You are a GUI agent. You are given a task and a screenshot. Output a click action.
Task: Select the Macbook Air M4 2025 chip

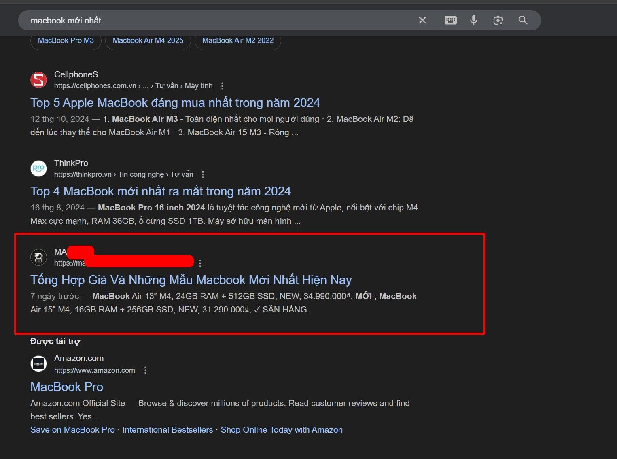pyautogui.click(x=148, y=40)
